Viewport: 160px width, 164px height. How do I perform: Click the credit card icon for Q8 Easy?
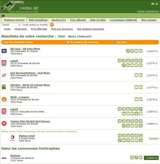[x=141, y=51]
